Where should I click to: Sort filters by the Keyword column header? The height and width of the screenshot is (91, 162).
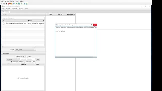(x=23, y=64)
